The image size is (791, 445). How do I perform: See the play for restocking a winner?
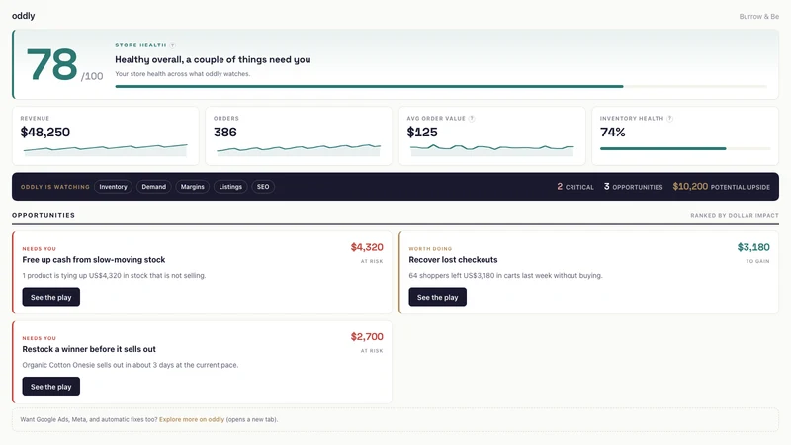pos(51,386)
